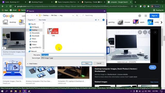Open Documents in navigation pane
Viewport: 165px width, 93px height.
pos(35,33)
